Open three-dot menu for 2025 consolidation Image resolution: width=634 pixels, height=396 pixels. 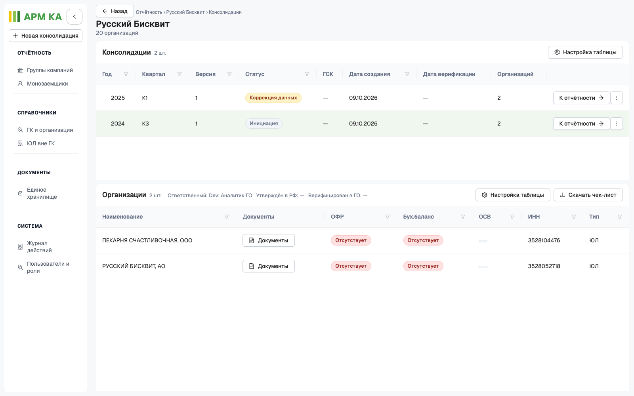click(x=617, y=98)
